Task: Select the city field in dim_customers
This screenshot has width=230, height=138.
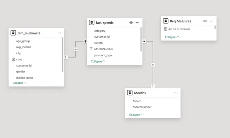Action: pyautogui.click(x=18, y=53)
